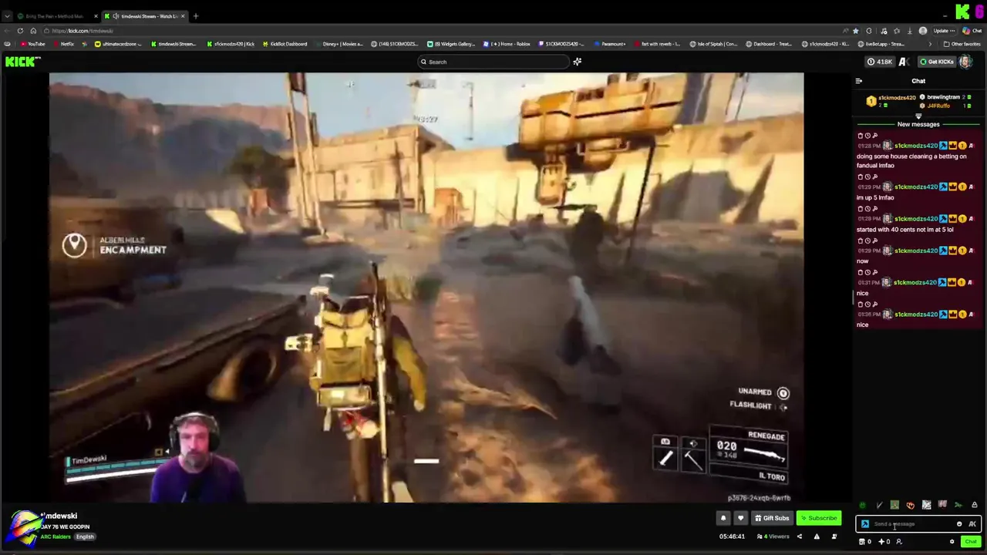Share the stream with the share icon
This screenshot has width=987, height=555.
click(x=799, y=536)
